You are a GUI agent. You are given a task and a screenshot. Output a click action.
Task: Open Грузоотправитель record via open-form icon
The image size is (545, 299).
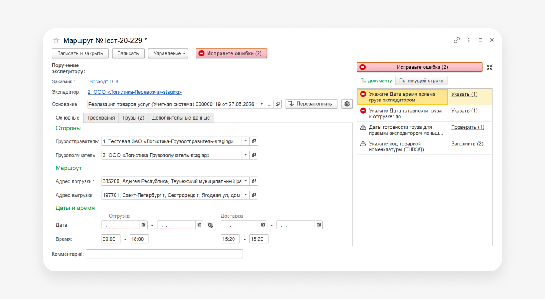(254, 141)
